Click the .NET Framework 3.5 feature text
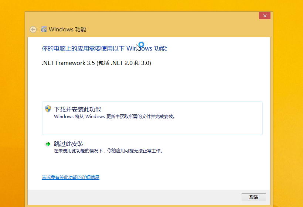 [96, 63]
